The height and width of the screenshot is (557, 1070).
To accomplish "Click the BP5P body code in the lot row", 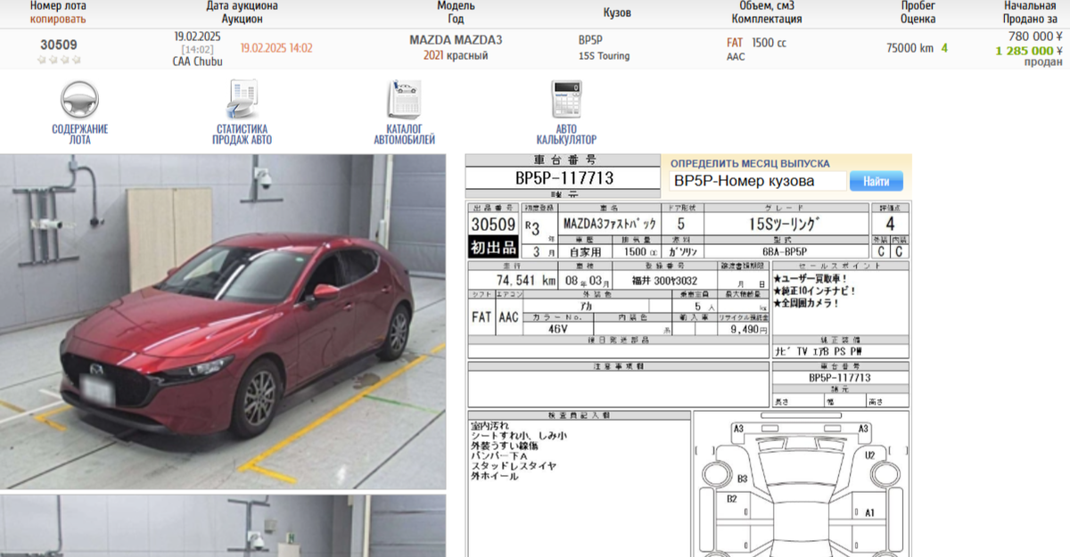I will (x=590, y=40).
